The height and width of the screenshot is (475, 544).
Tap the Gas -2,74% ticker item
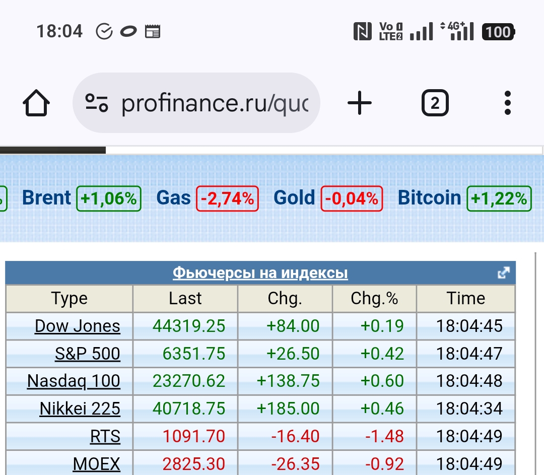(x=207, y=198)
